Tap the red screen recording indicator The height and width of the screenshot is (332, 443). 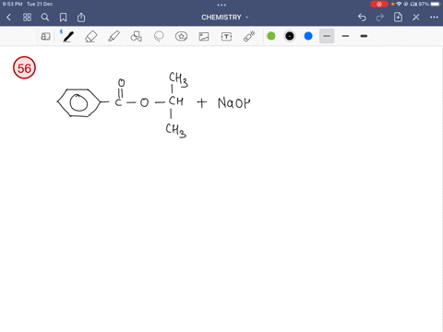pyautogui.click(x=379, y=4)
